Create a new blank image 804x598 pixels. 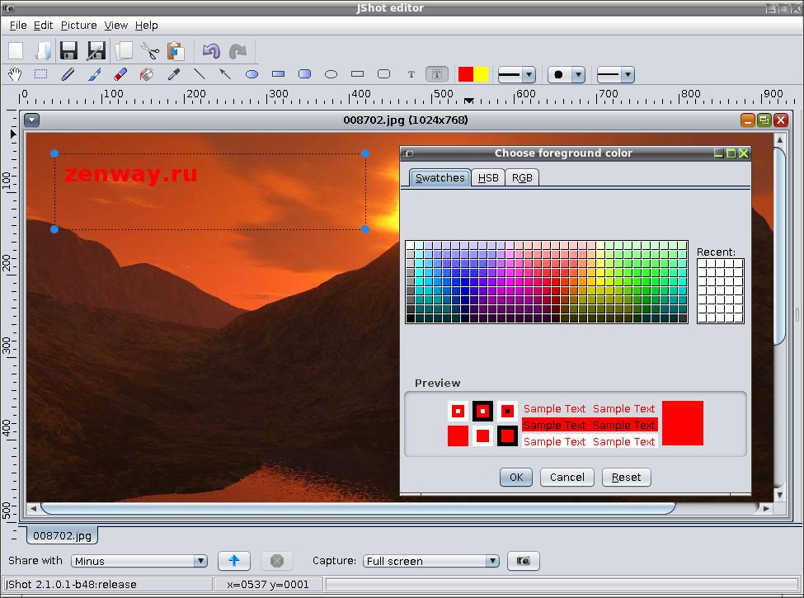(16, 51)
